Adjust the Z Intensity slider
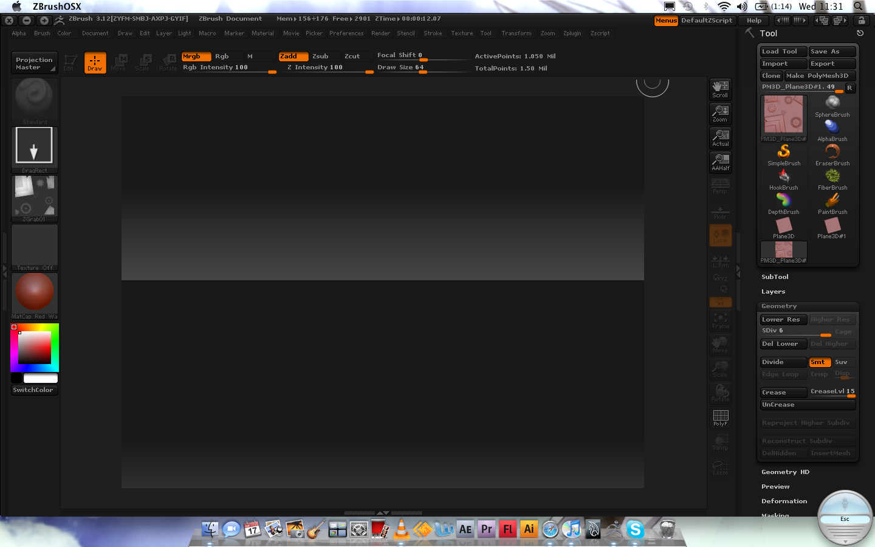Viewport: 875px width, 547px height. [x=328, y=68]
